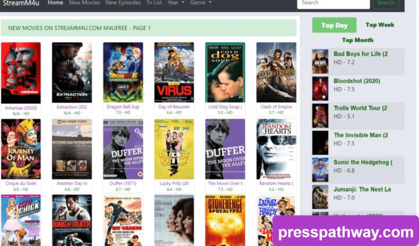419x246 pixels.
Task: Click the Jumanji sidebar thumbnail
Action: pyautogui.click(x=320, y=197)
